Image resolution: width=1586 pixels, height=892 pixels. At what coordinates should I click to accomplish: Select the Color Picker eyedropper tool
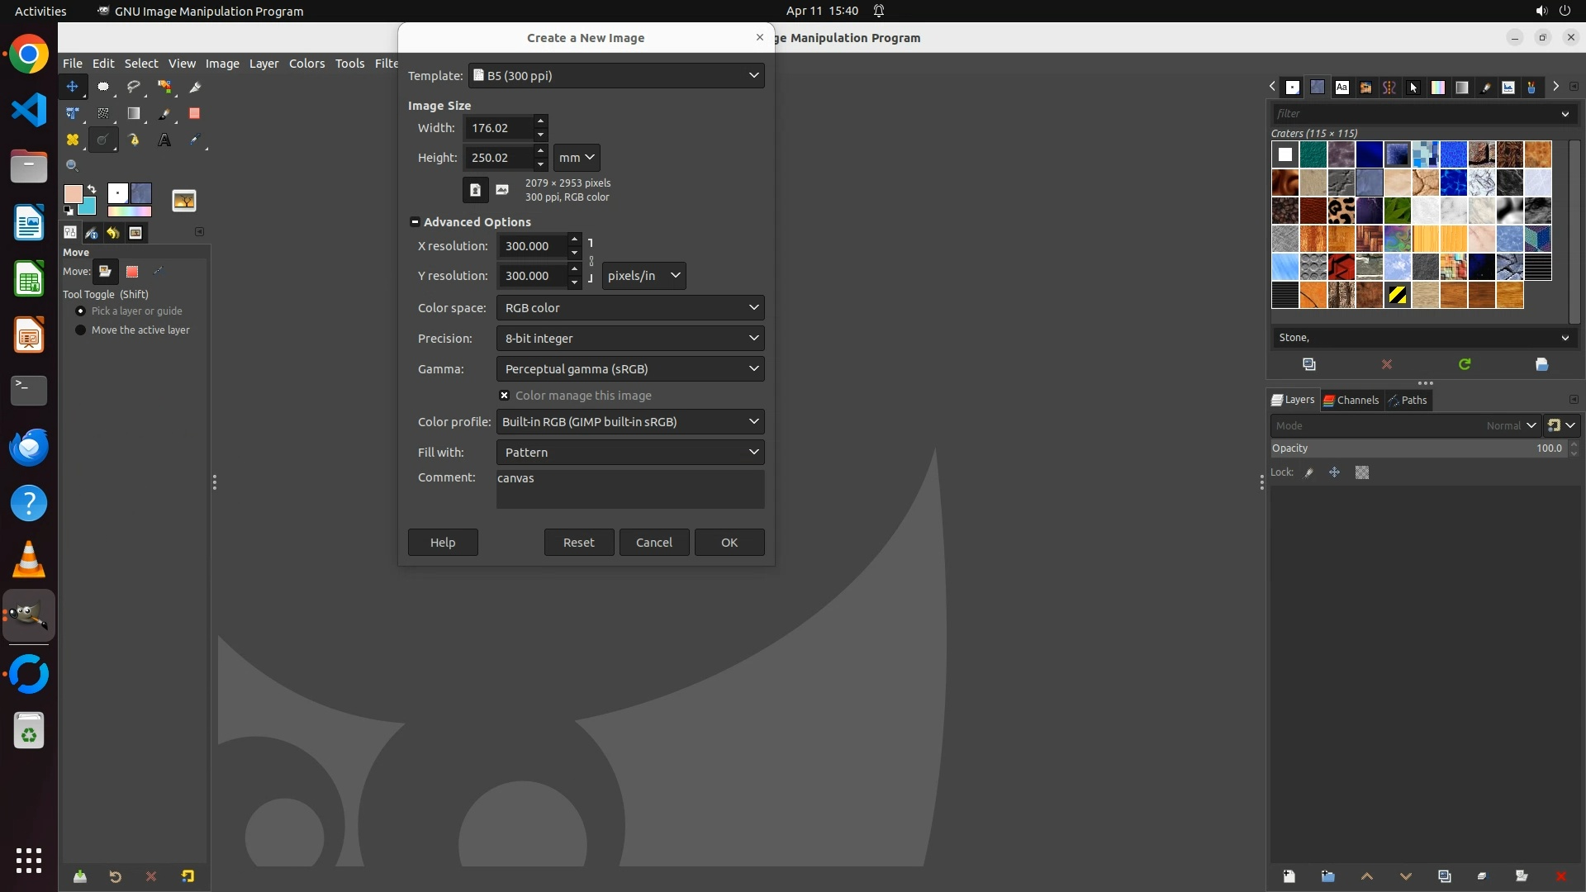[195, 140]
